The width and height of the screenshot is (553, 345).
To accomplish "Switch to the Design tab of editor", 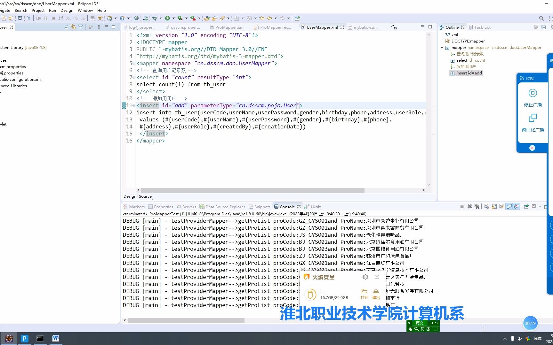I will (130, 196).
